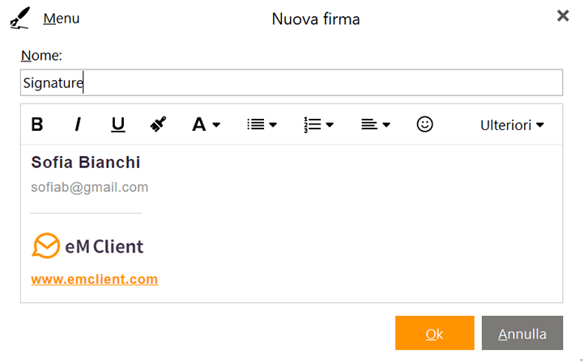Click the signature pen icon

point(20,18)
